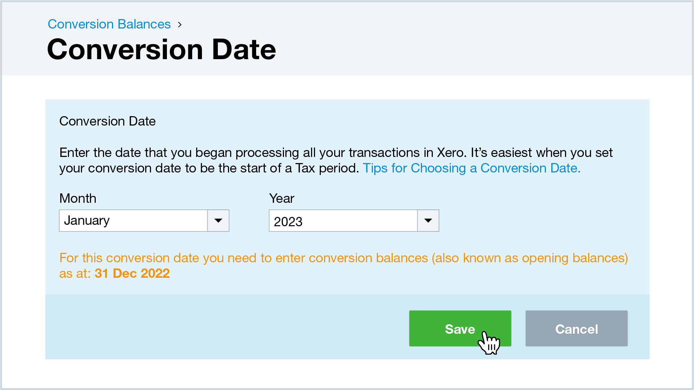Click the Year field label
This screenshot has width=694, height=390.
click(x=281, y=198)
